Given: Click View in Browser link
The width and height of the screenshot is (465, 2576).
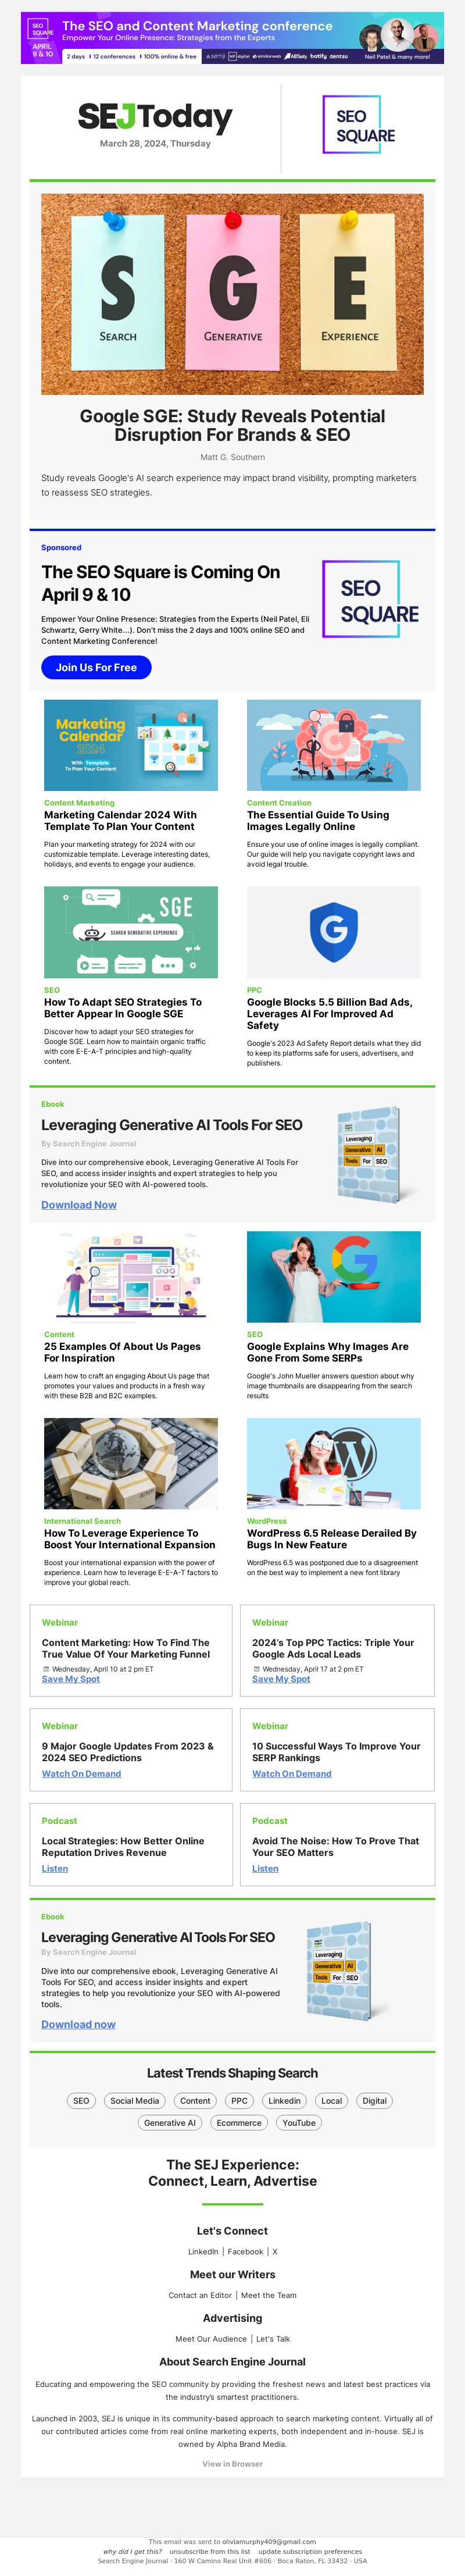Looking at the screenshot, I should [x=232, y=2464].
